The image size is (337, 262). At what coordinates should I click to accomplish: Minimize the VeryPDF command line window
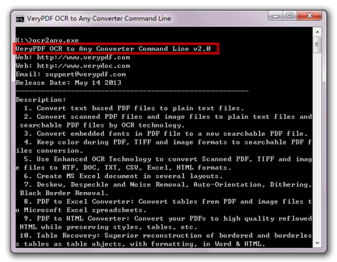(275, 16)
